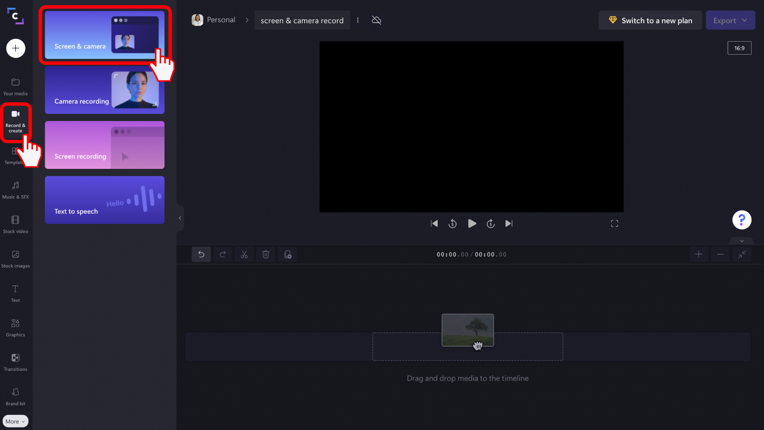
Task: Open the help question mark button
Action: click(x=742, y=220)
